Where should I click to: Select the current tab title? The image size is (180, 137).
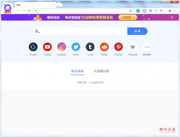[x=18, y=5]
